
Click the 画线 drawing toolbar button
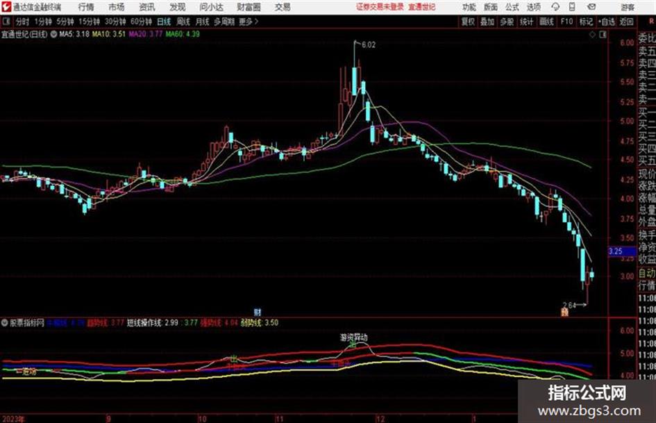pos(546,22)
